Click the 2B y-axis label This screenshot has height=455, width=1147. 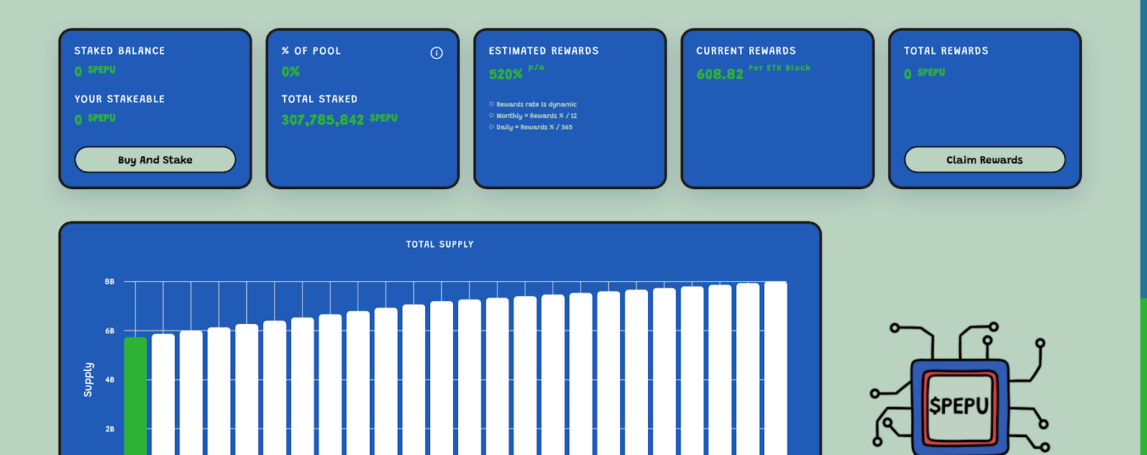(x=110, y=429)
